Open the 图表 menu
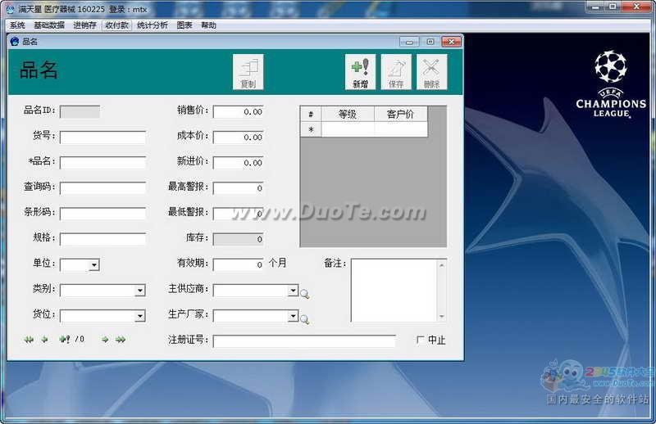Viewport: 656px width, 424px height. [184, 25]
